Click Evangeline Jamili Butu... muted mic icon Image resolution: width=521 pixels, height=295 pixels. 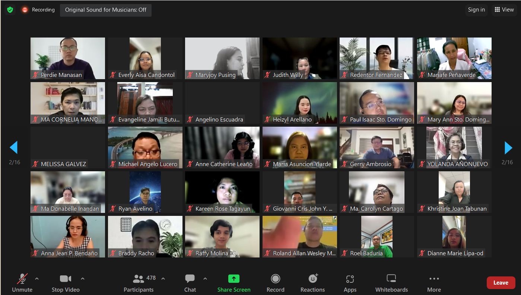click(x=113, y=119)
